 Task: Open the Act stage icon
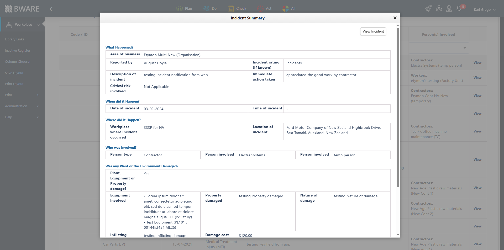260,9
